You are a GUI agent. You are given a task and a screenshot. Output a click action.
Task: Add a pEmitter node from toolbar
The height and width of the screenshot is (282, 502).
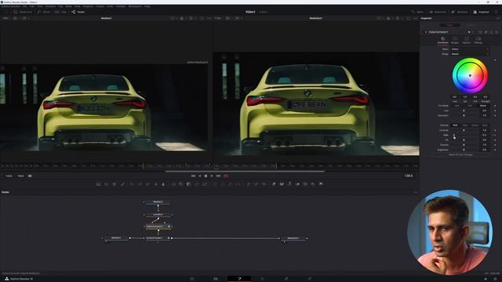click(x=248, y=184)
